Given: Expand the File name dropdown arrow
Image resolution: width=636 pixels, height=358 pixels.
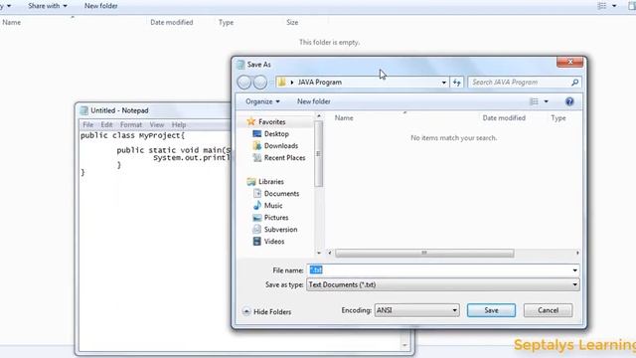Looking at the screenshot, I should (574, 270).
